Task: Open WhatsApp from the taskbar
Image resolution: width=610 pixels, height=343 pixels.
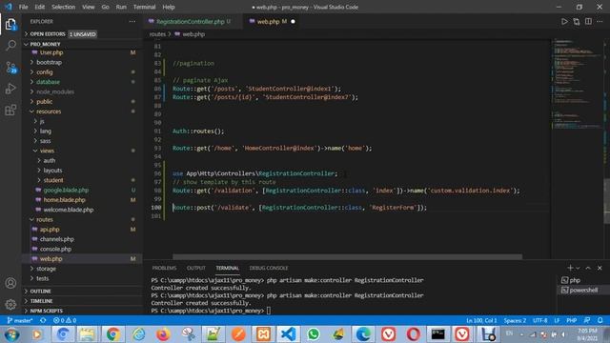Action: [314, 334]
